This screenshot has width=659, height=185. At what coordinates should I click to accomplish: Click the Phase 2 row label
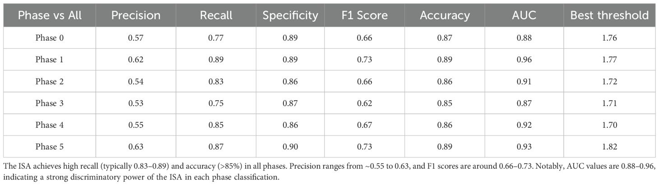[x=50, y=81]
